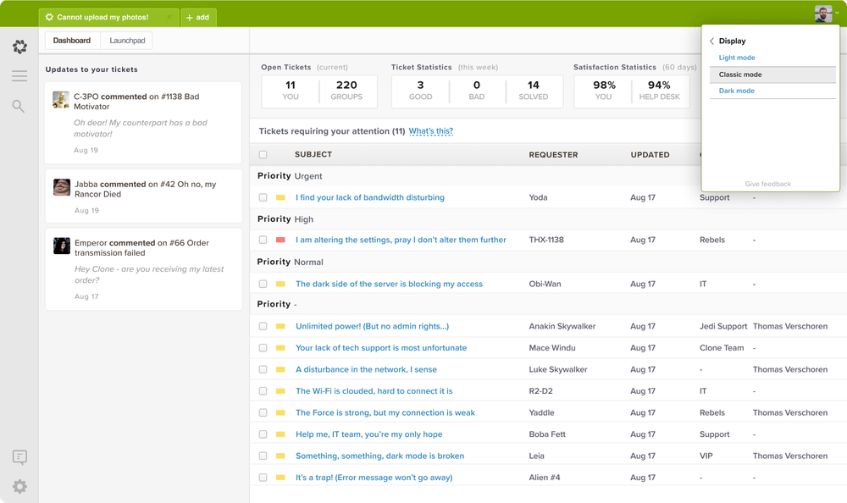Collapse the Display submenu via back chevron
The width and height of the screenshot is (847, 503).
click(x=711, y=40)
